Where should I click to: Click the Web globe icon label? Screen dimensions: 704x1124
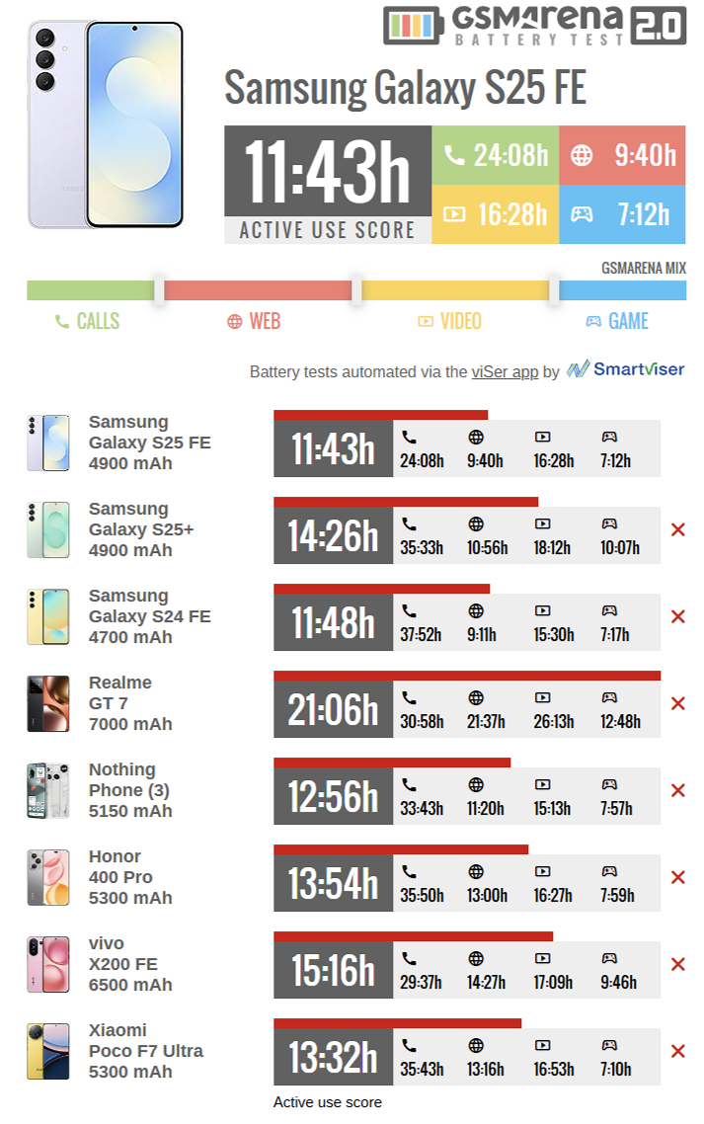pos(254,321)
